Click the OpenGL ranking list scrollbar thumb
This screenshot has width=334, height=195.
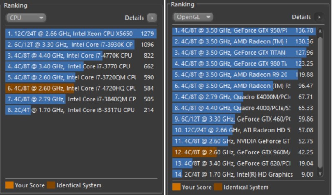(x=320, y=102)
